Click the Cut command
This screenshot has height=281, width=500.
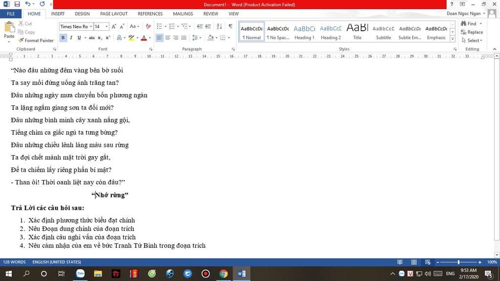tap(25, 23)
